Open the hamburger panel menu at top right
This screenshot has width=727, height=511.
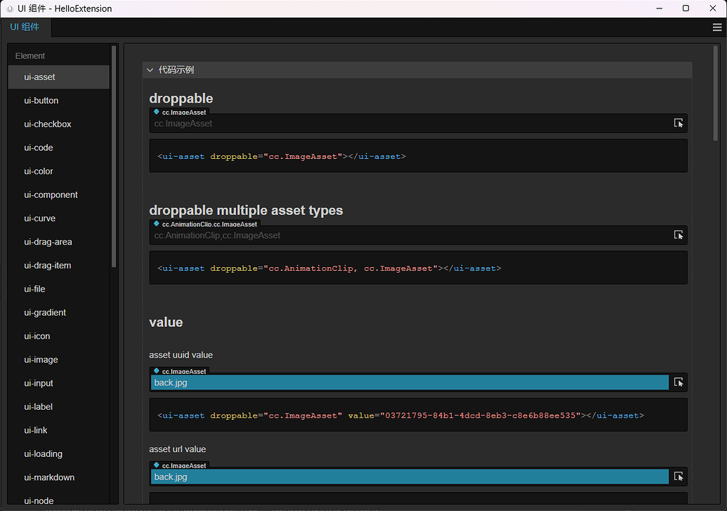(717, 27)
